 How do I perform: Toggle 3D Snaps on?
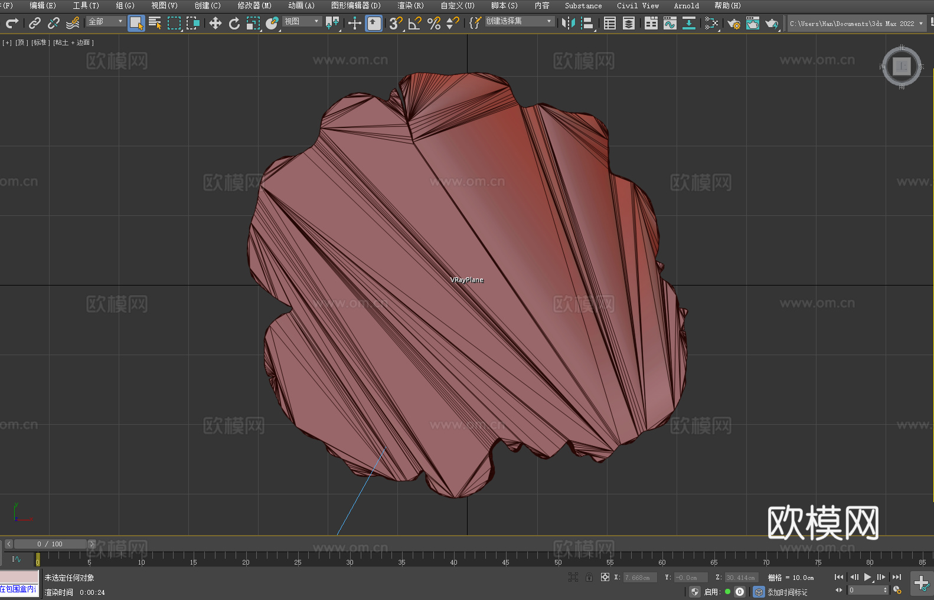pos(396,23)
